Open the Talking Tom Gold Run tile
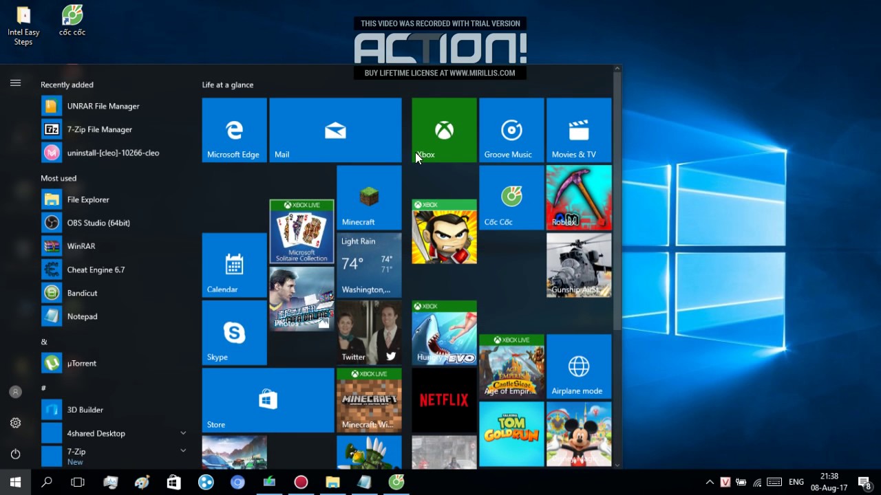Screen dimensions: 881x495 [x=511, y=434]
